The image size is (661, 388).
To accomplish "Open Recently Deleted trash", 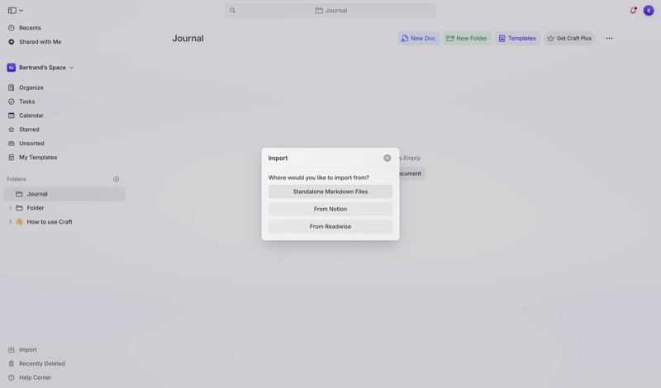I will (41, 363).
